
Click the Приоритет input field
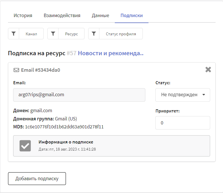pos(183,123)
